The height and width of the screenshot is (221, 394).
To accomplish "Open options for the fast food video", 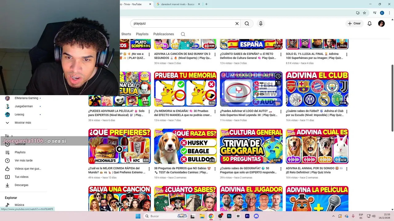I will pos(149,169).
